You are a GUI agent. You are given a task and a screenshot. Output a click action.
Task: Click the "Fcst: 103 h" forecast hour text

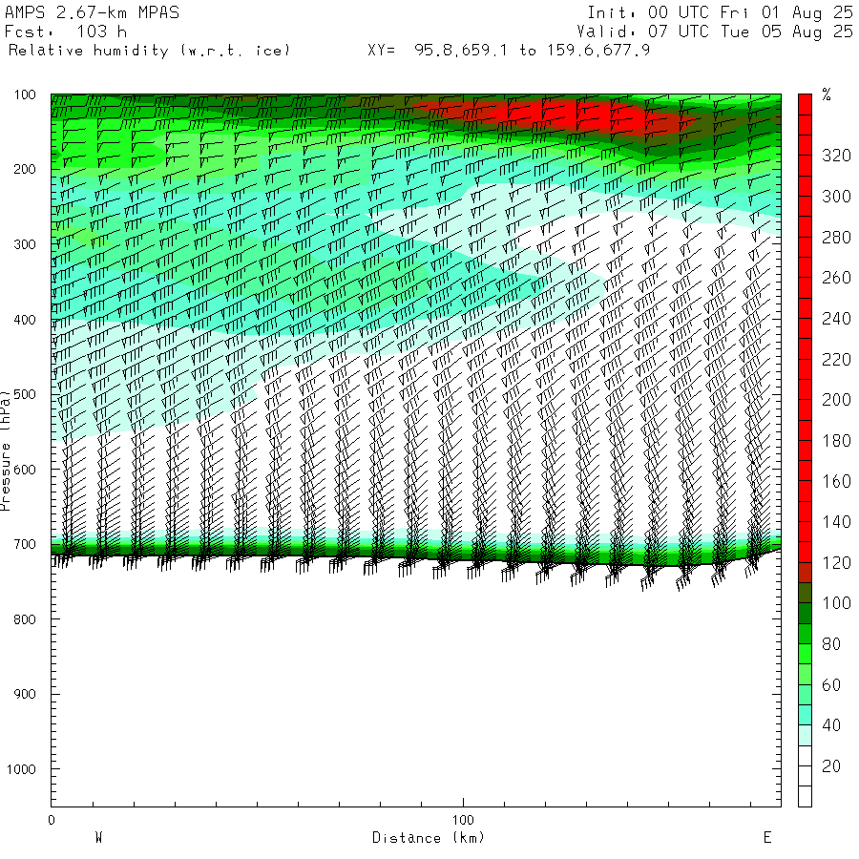pyautogui.click(x=66, y=31)
